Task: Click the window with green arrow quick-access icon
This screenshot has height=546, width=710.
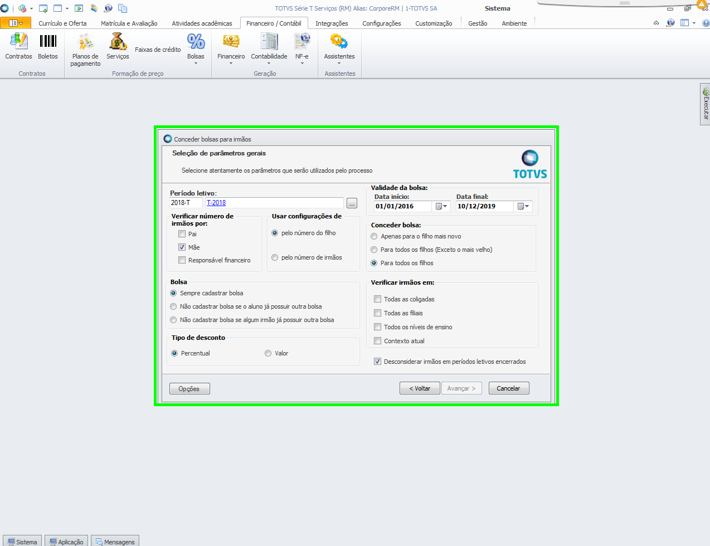Action: (x=43, y=8)
